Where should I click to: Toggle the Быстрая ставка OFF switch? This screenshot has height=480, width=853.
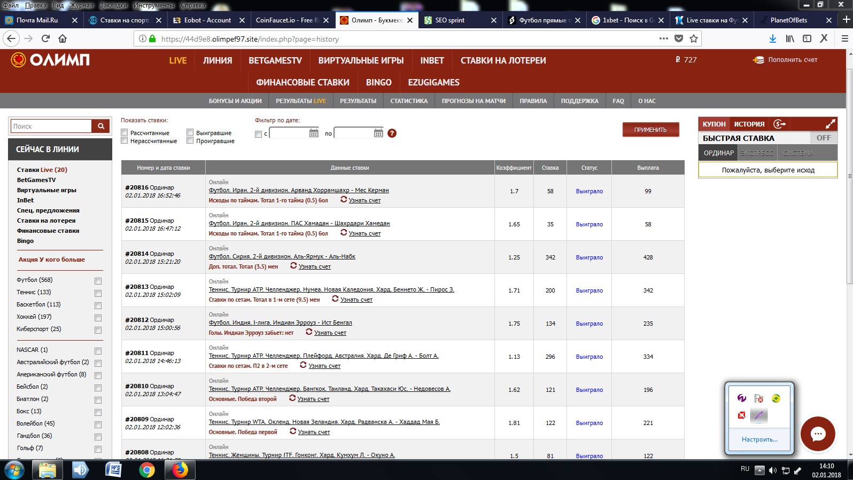pyautogui.click(x=824, y=138)
